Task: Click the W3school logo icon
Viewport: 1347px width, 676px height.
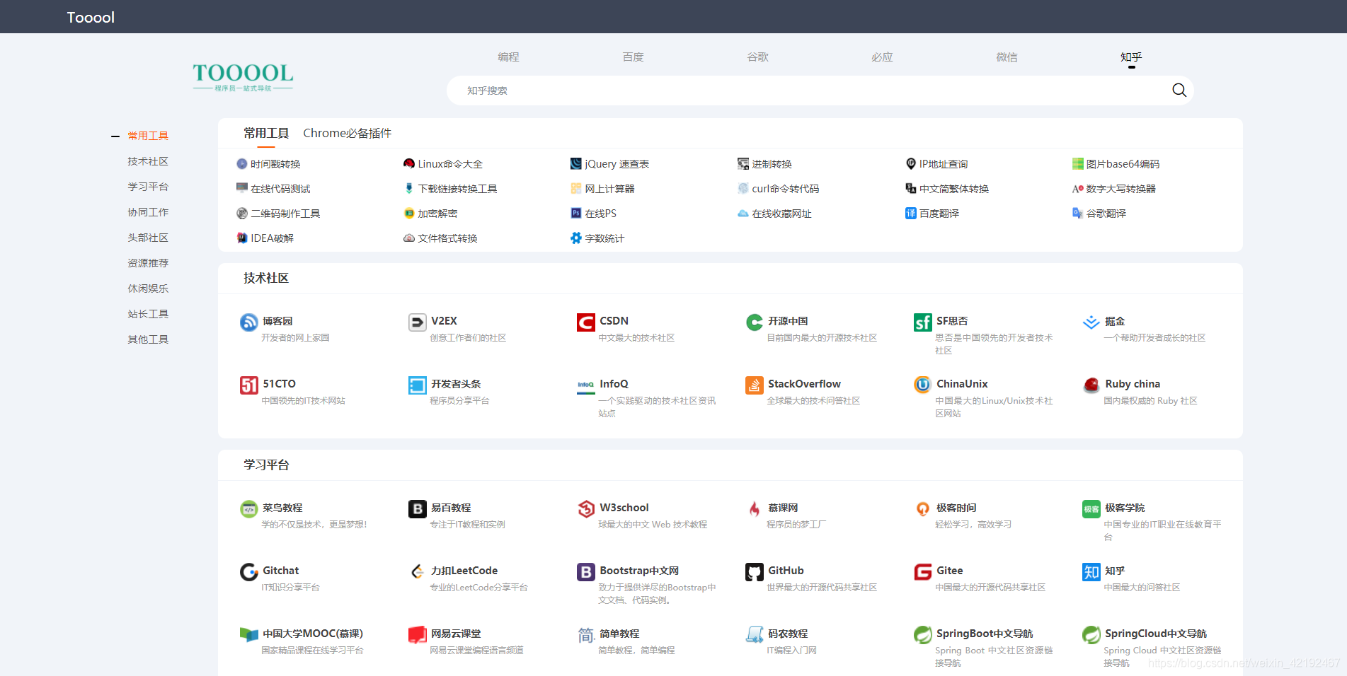Action: click(x=585, y=509)
